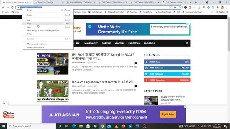Open the India Vs England live test match headline
Viewport: 230px width, 129px height.
[102, 82]
